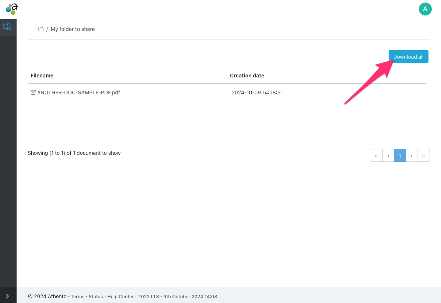Go to the next page
The width and height of the screenshot is (441, 303).
[x=412, y=156]
